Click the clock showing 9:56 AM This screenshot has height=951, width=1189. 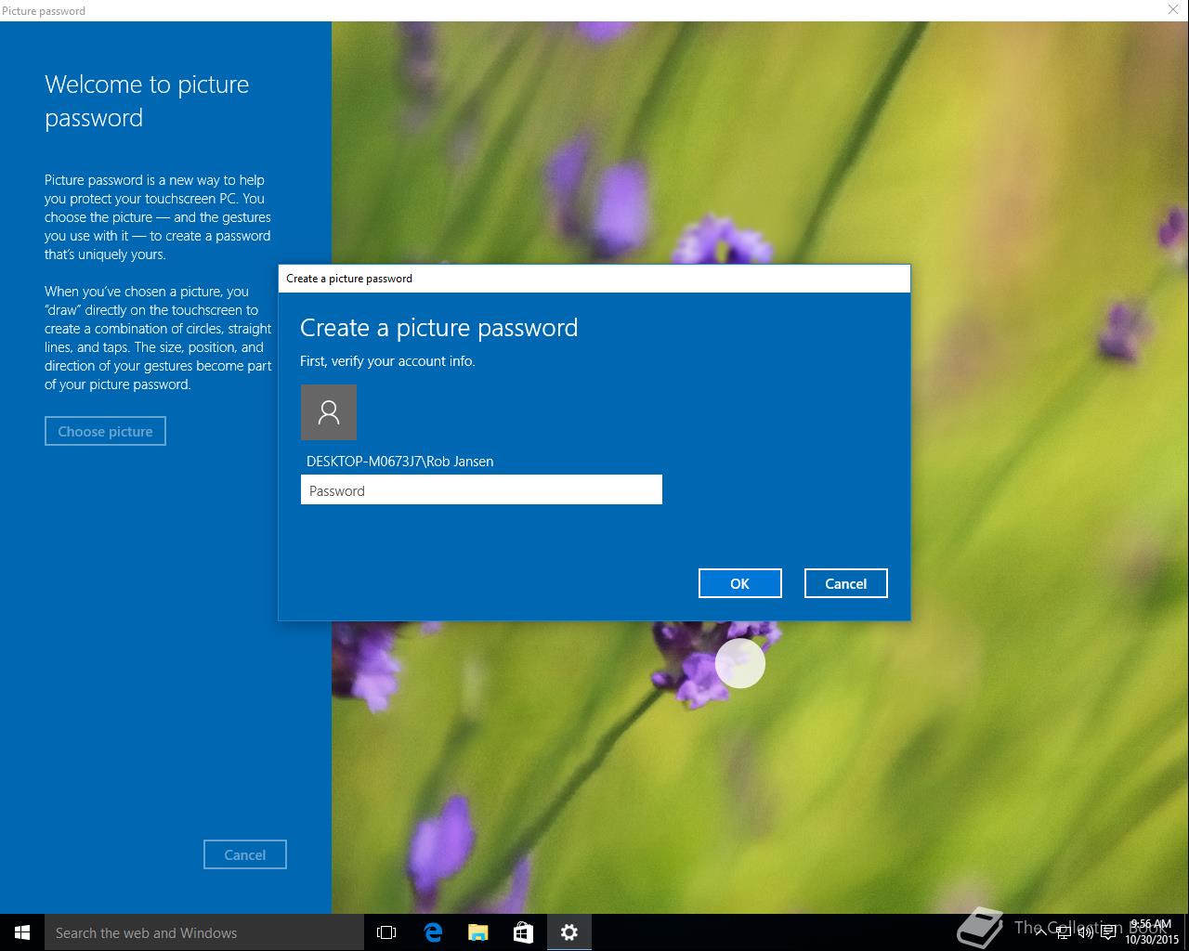1152,932
